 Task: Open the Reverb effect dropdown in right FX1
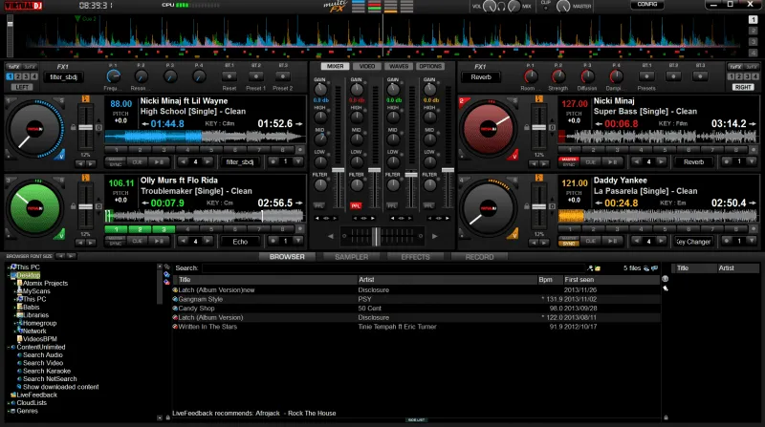pos(481,77)
